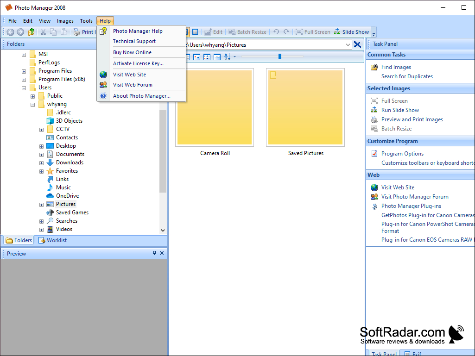Expand the Program Files (x86) node

pyautogui.click(x=24, y=80)
